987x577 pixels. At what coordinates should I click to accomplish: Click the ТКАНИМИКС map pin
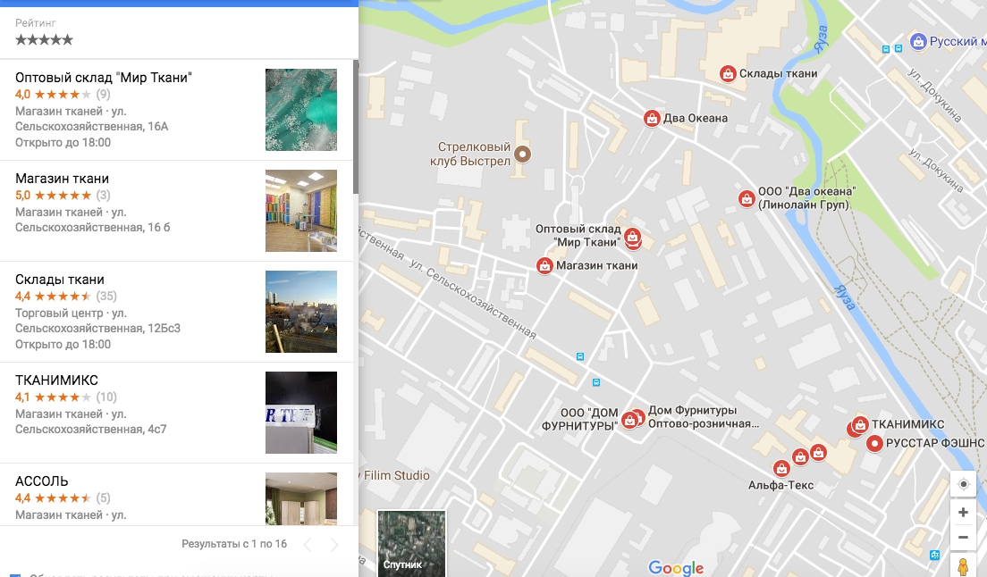860,424
